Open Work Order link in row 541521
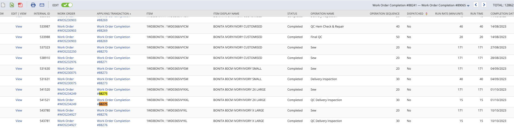The width and height of the screenshot is (514, 128). [x=67, y=102]
